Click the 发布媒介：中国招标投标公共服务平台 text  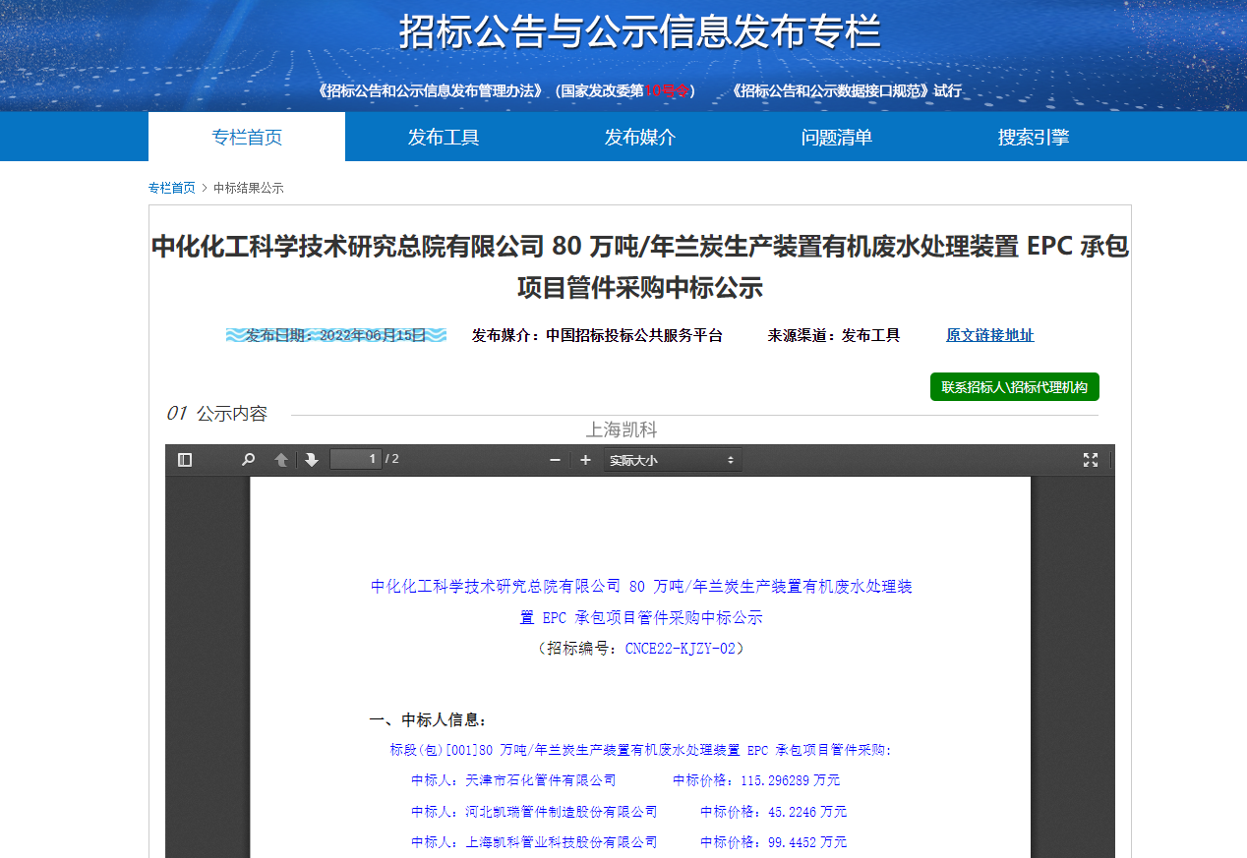pos(597,335)
